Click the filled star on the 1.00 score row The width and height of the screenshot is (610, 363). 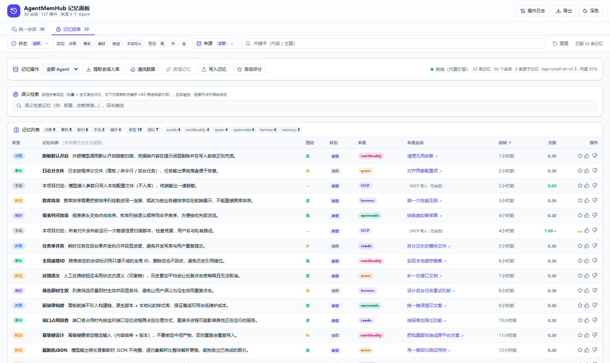coord(580,231)
